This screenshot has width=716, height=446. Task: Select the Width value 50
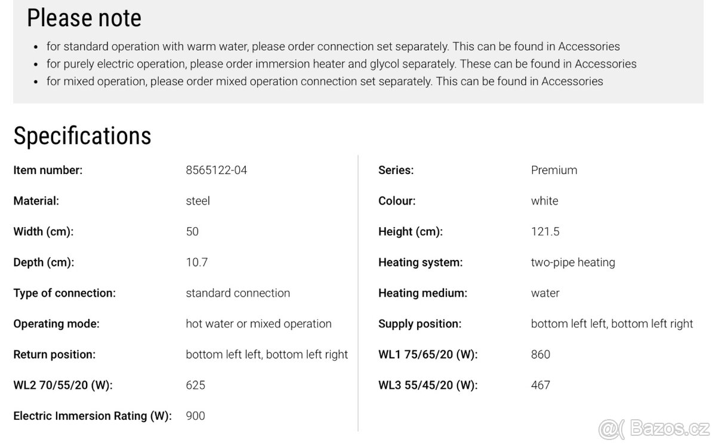(x=192, y=231)
